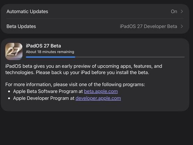This screenshot has width=193, height=145.
Task: Follow the beta.apple.com link
Action: 101,91
